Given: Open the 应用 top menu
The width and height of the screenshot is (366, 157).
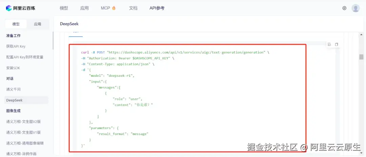Looking at the screenshot, I should [x=84, y=8].
